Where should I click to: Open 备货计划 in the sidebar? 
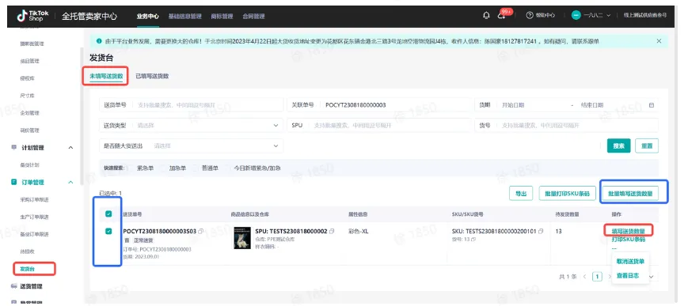tap(30, 164)
